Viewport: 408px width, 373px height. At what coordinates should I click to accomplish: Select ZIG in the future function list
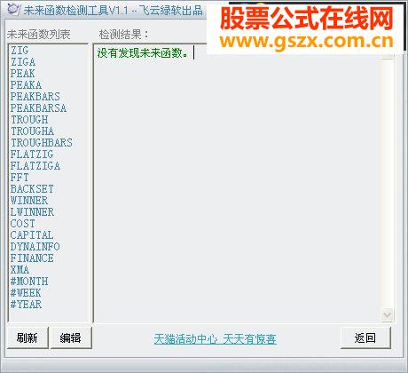pyautogui.click(x=20, y=51)
